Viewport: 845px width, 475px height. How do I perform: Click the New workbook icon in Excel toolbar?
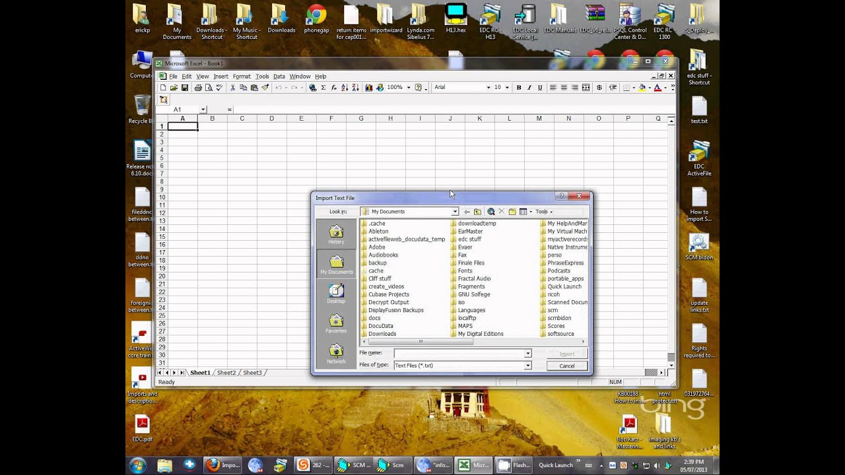click(x=163, y=87)
